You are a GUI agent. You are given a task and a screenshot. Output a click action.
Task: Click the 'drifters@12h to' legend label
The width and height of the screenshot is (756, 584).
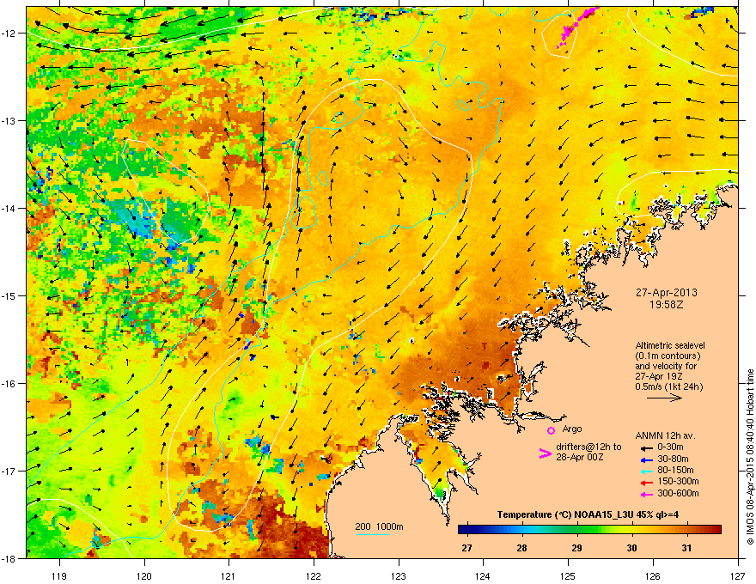click(588, 447)
